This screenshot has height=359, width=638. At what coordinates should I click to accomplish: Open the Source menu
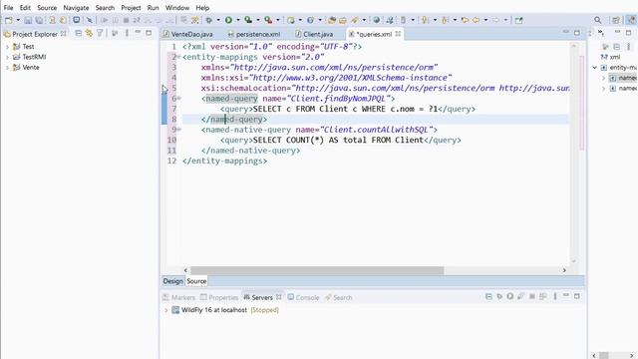(47, 8)
